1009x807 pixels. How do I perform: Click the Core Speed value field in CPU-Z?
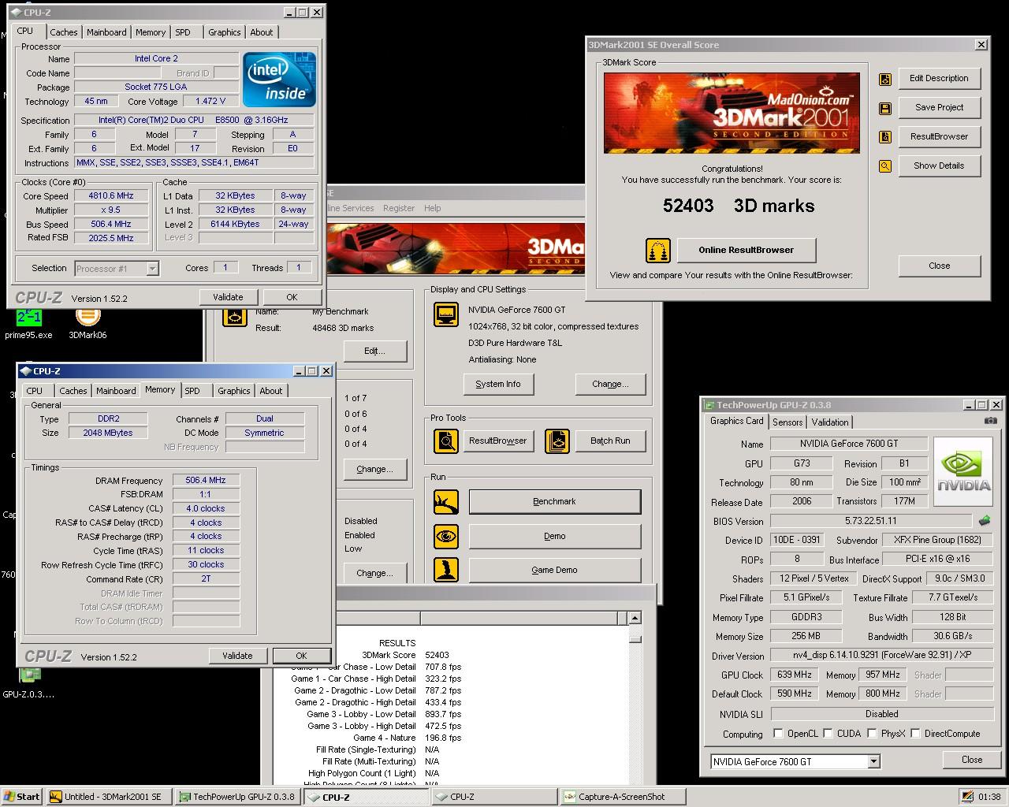[111, 195]
